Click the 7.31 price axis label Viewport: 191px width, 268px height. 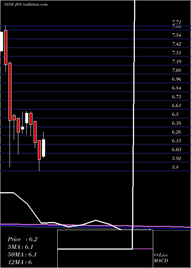[176, 53]
